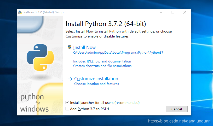
Task: Click the Install Now link
Action: pos(84,47)
